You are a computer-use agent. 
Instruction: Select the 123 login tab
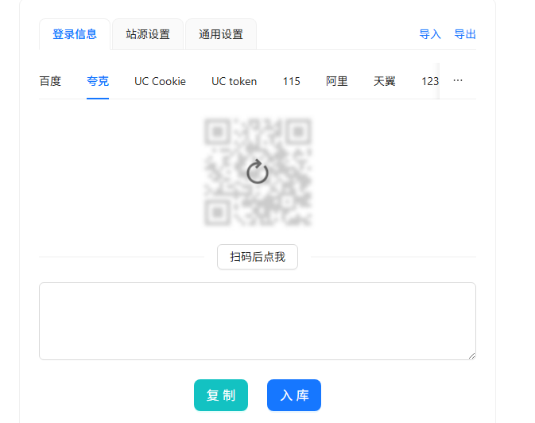(430, 81)
